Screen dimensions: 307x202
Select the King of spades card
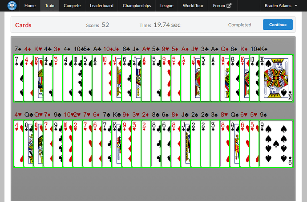tap(276, 78)
